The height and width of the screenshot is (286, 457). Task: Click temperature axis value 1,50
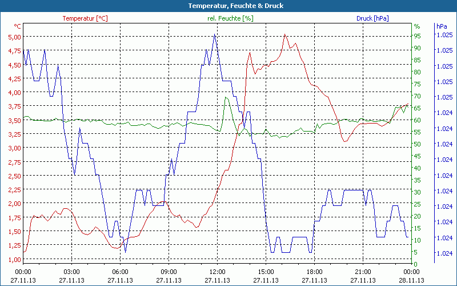click(x=15, y=232)
